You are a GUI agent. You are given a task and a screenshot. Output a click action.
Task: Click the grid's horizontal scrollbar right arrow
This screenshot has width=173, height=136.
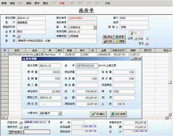pyautogui.click(x=167, y=117)
